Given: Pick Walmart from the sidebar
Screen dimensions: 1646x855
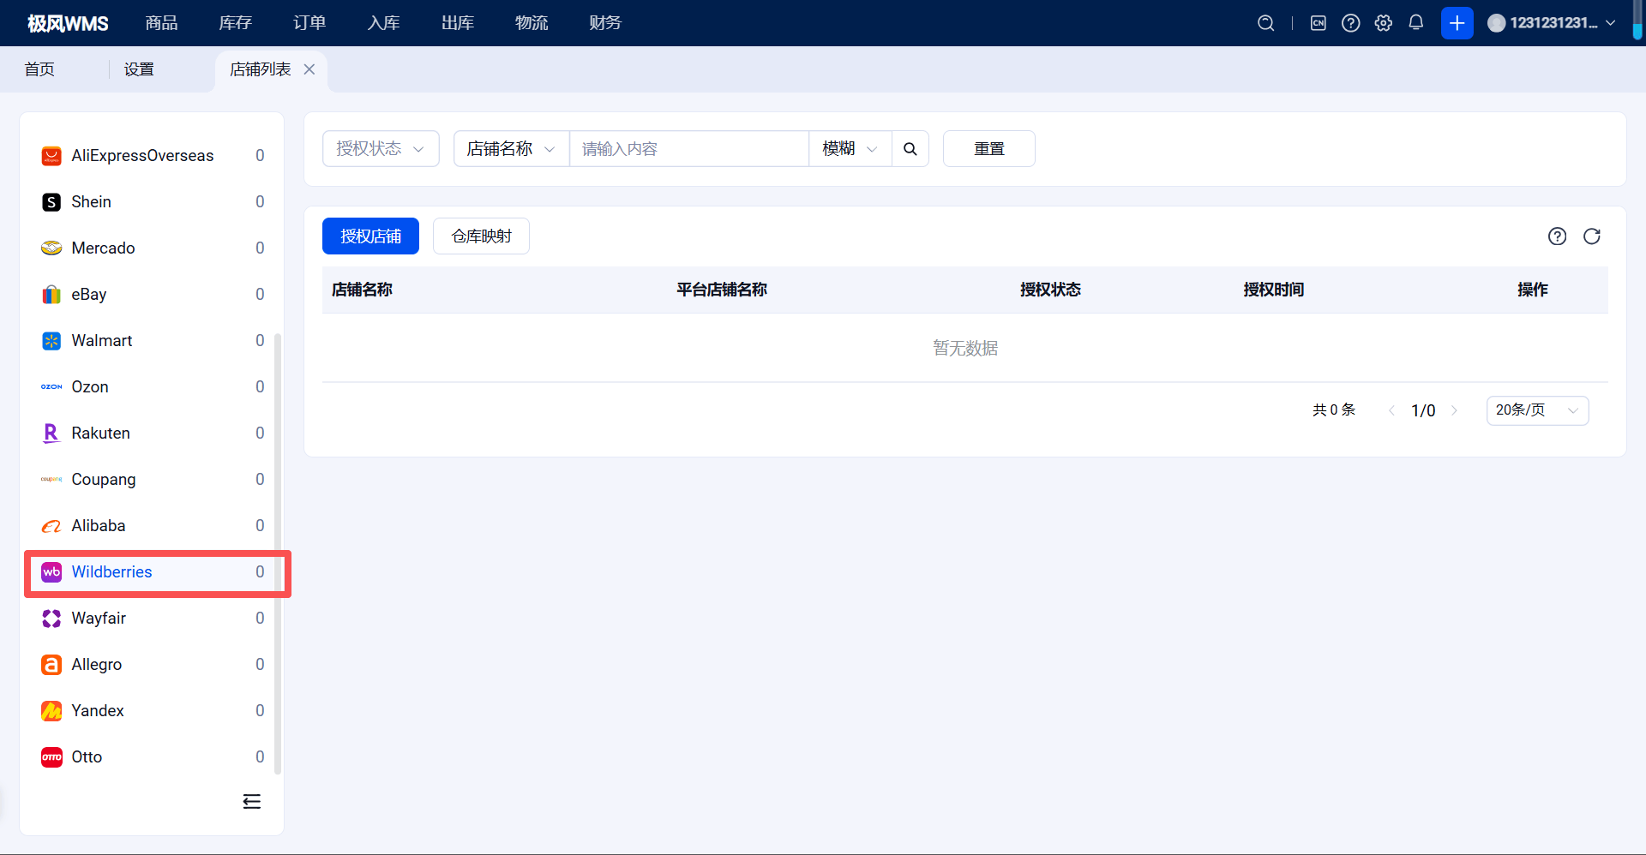Looking at the screenshot, I should point(153,341).
